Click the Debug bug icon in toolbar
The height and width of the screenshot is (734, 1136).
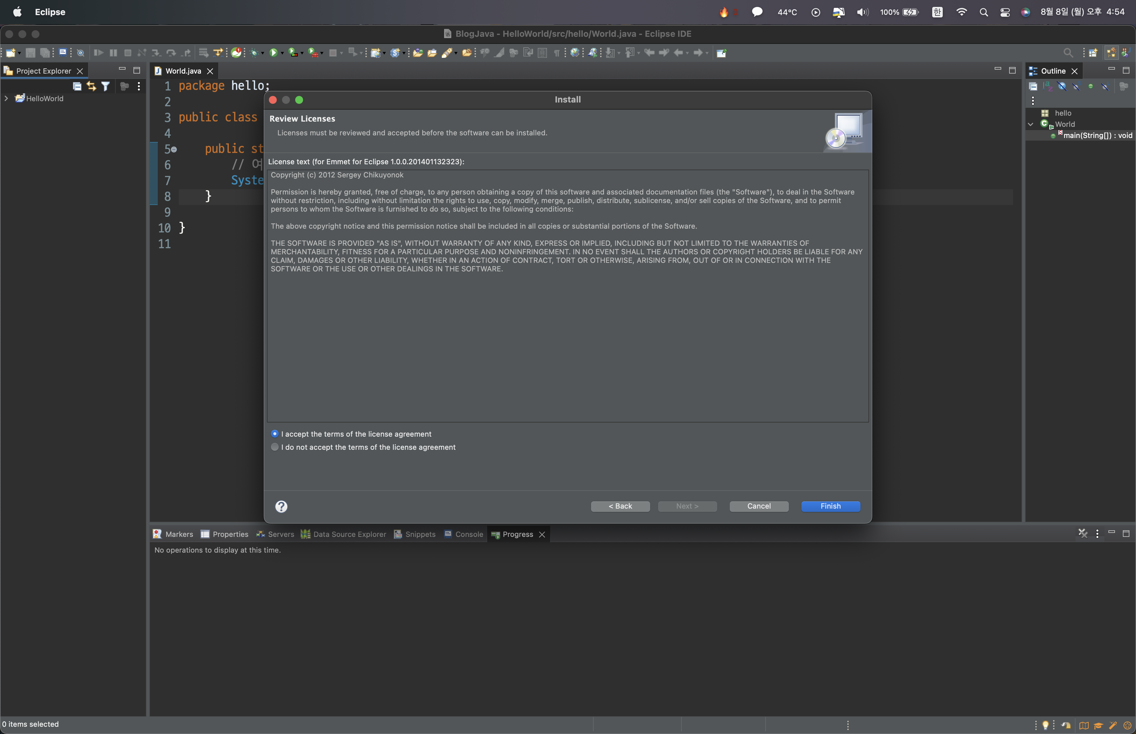click(x=254, y=53)
